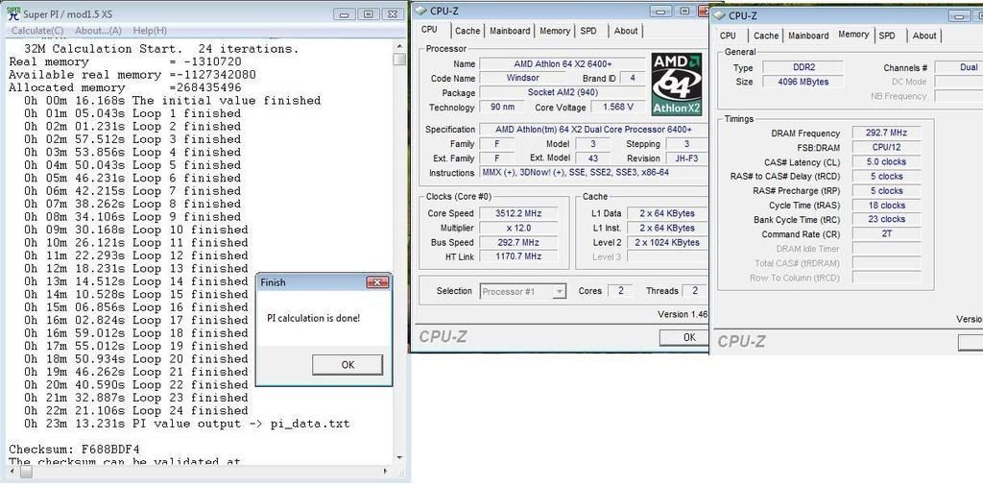The height and width of the screenshot is (487, 983).
Task: Click the CPU-Z icon in right window title bar
Action: (720, 15)
